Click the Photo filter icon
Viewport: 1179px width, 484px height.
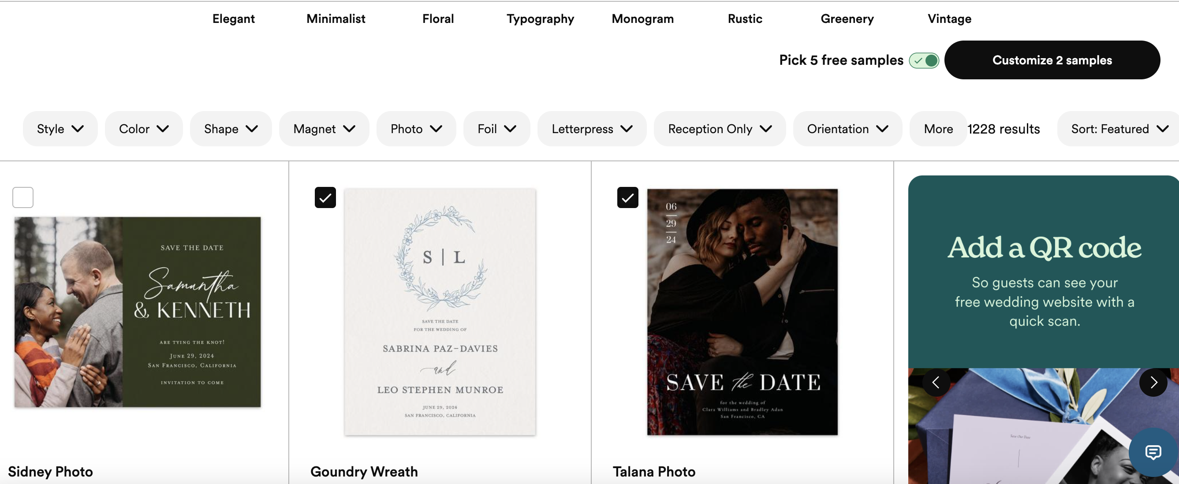(x=415, y=128)
